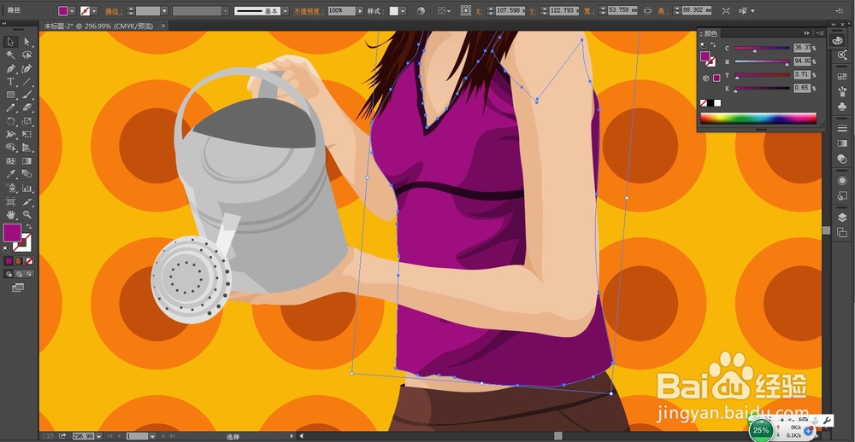Select the Gradient tool

coord(27,161)
